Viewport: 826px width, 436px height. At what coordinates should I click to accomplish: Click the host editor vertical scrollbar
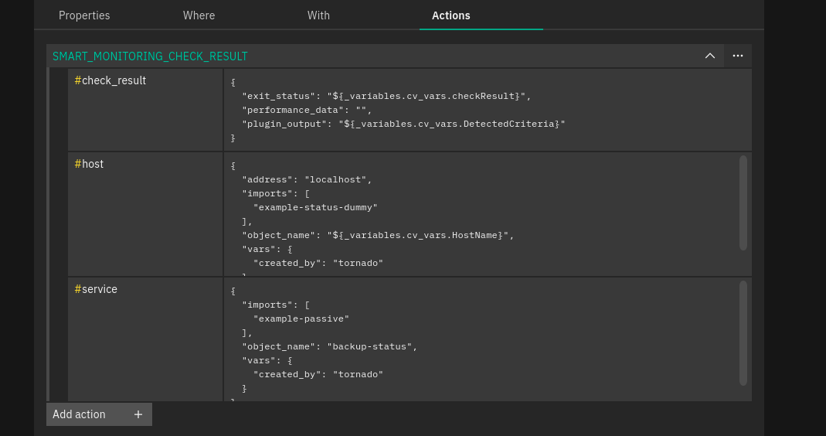[743, 203]
